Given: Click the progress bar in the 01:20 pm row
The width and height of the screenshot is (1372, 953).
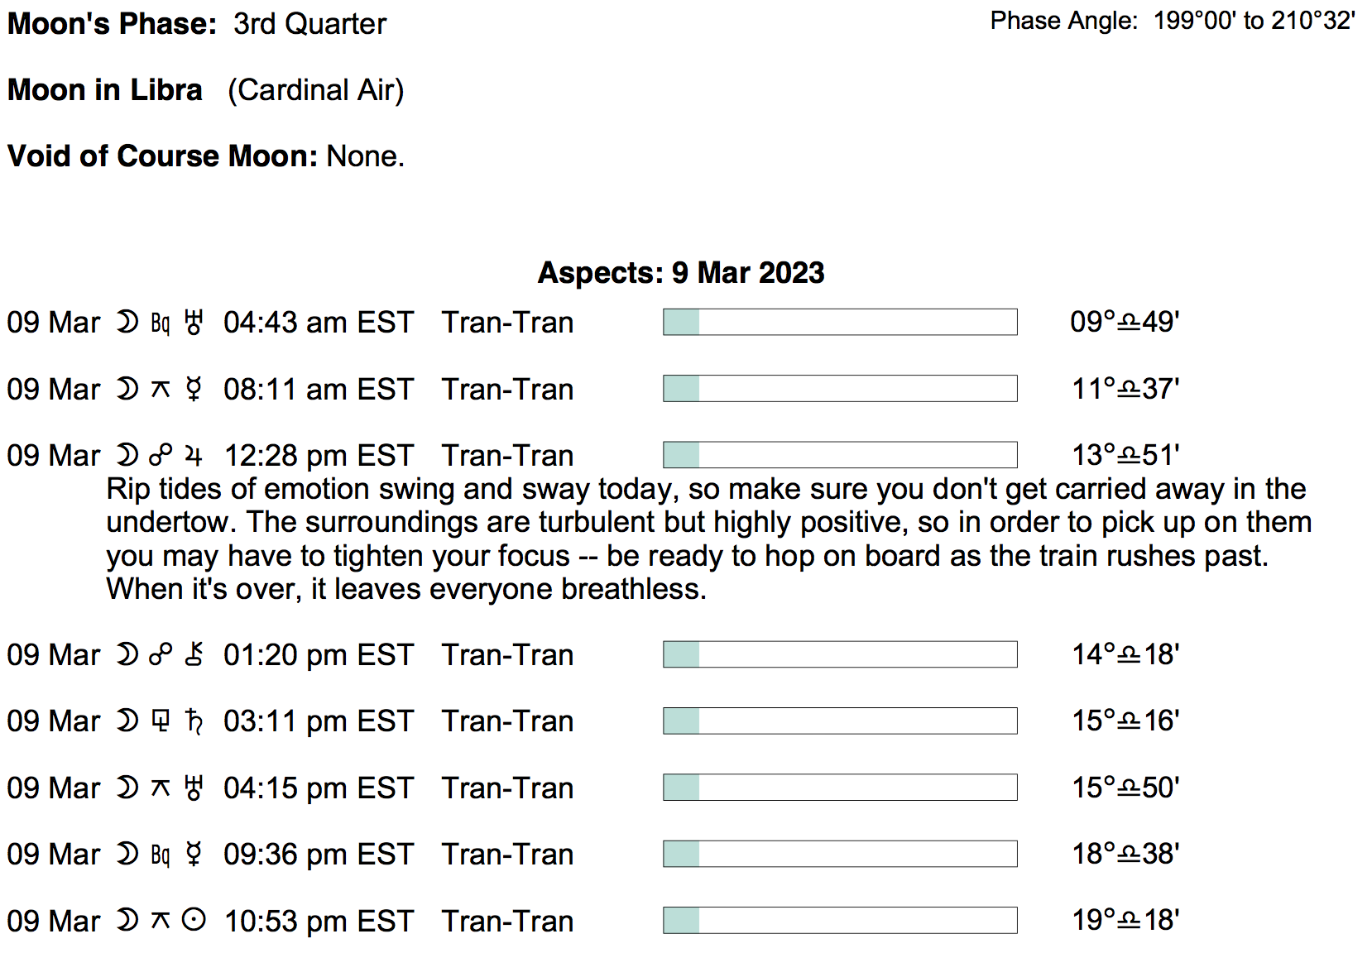Looking at the screenshot, I should (840, 654).
